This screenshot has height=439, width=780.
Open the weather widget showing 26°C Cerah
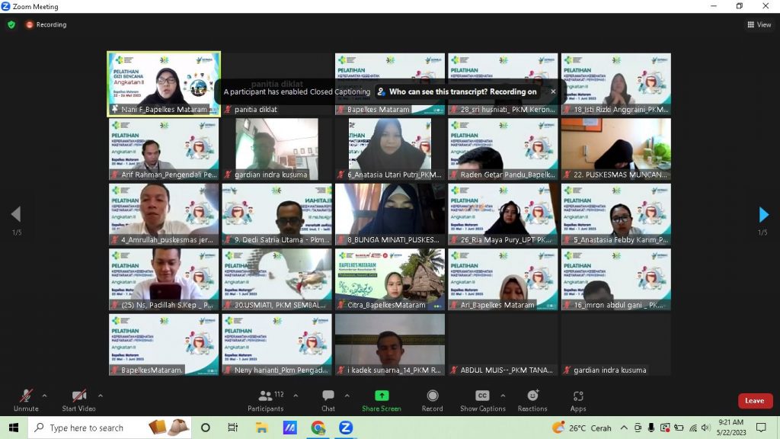[582, 428]
